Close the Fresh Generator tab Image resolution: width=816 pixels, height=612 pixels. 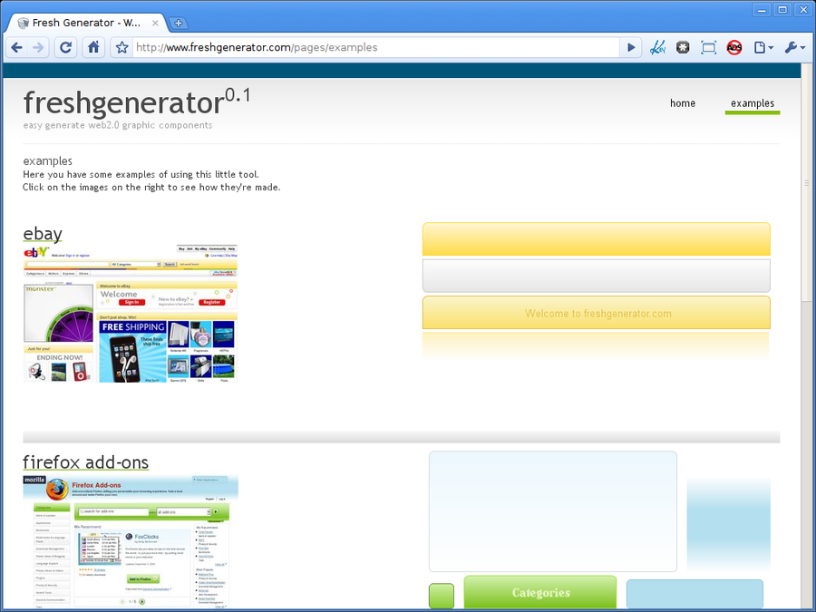point(155,23)
